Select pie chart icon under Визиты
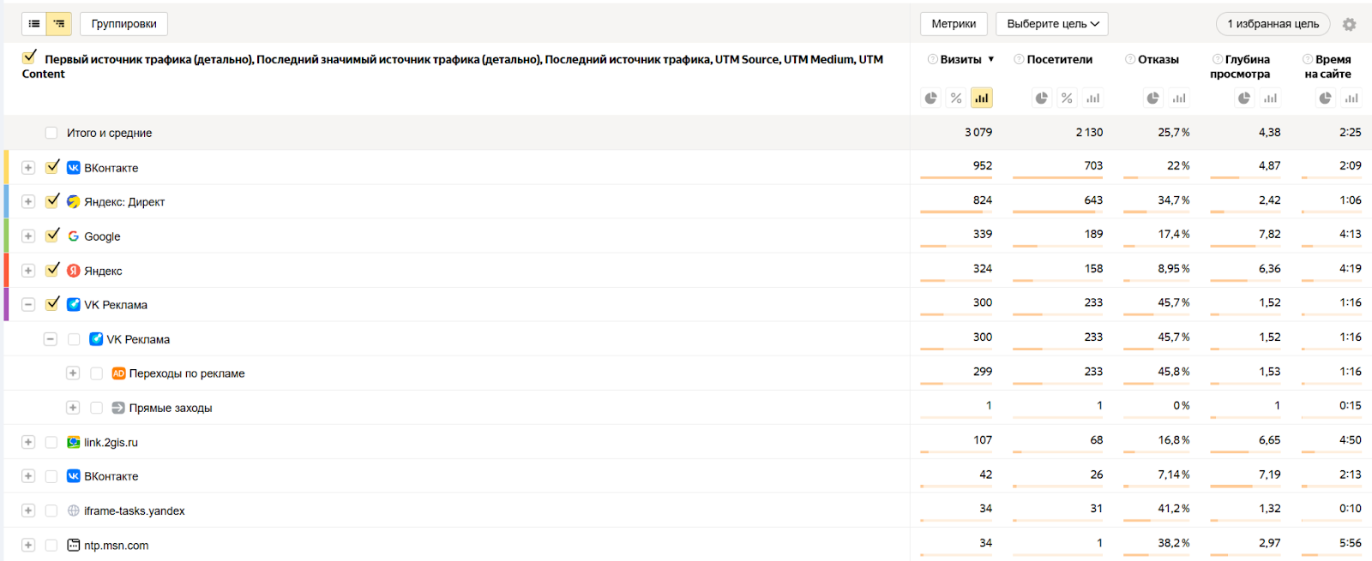 coord(931,98)
